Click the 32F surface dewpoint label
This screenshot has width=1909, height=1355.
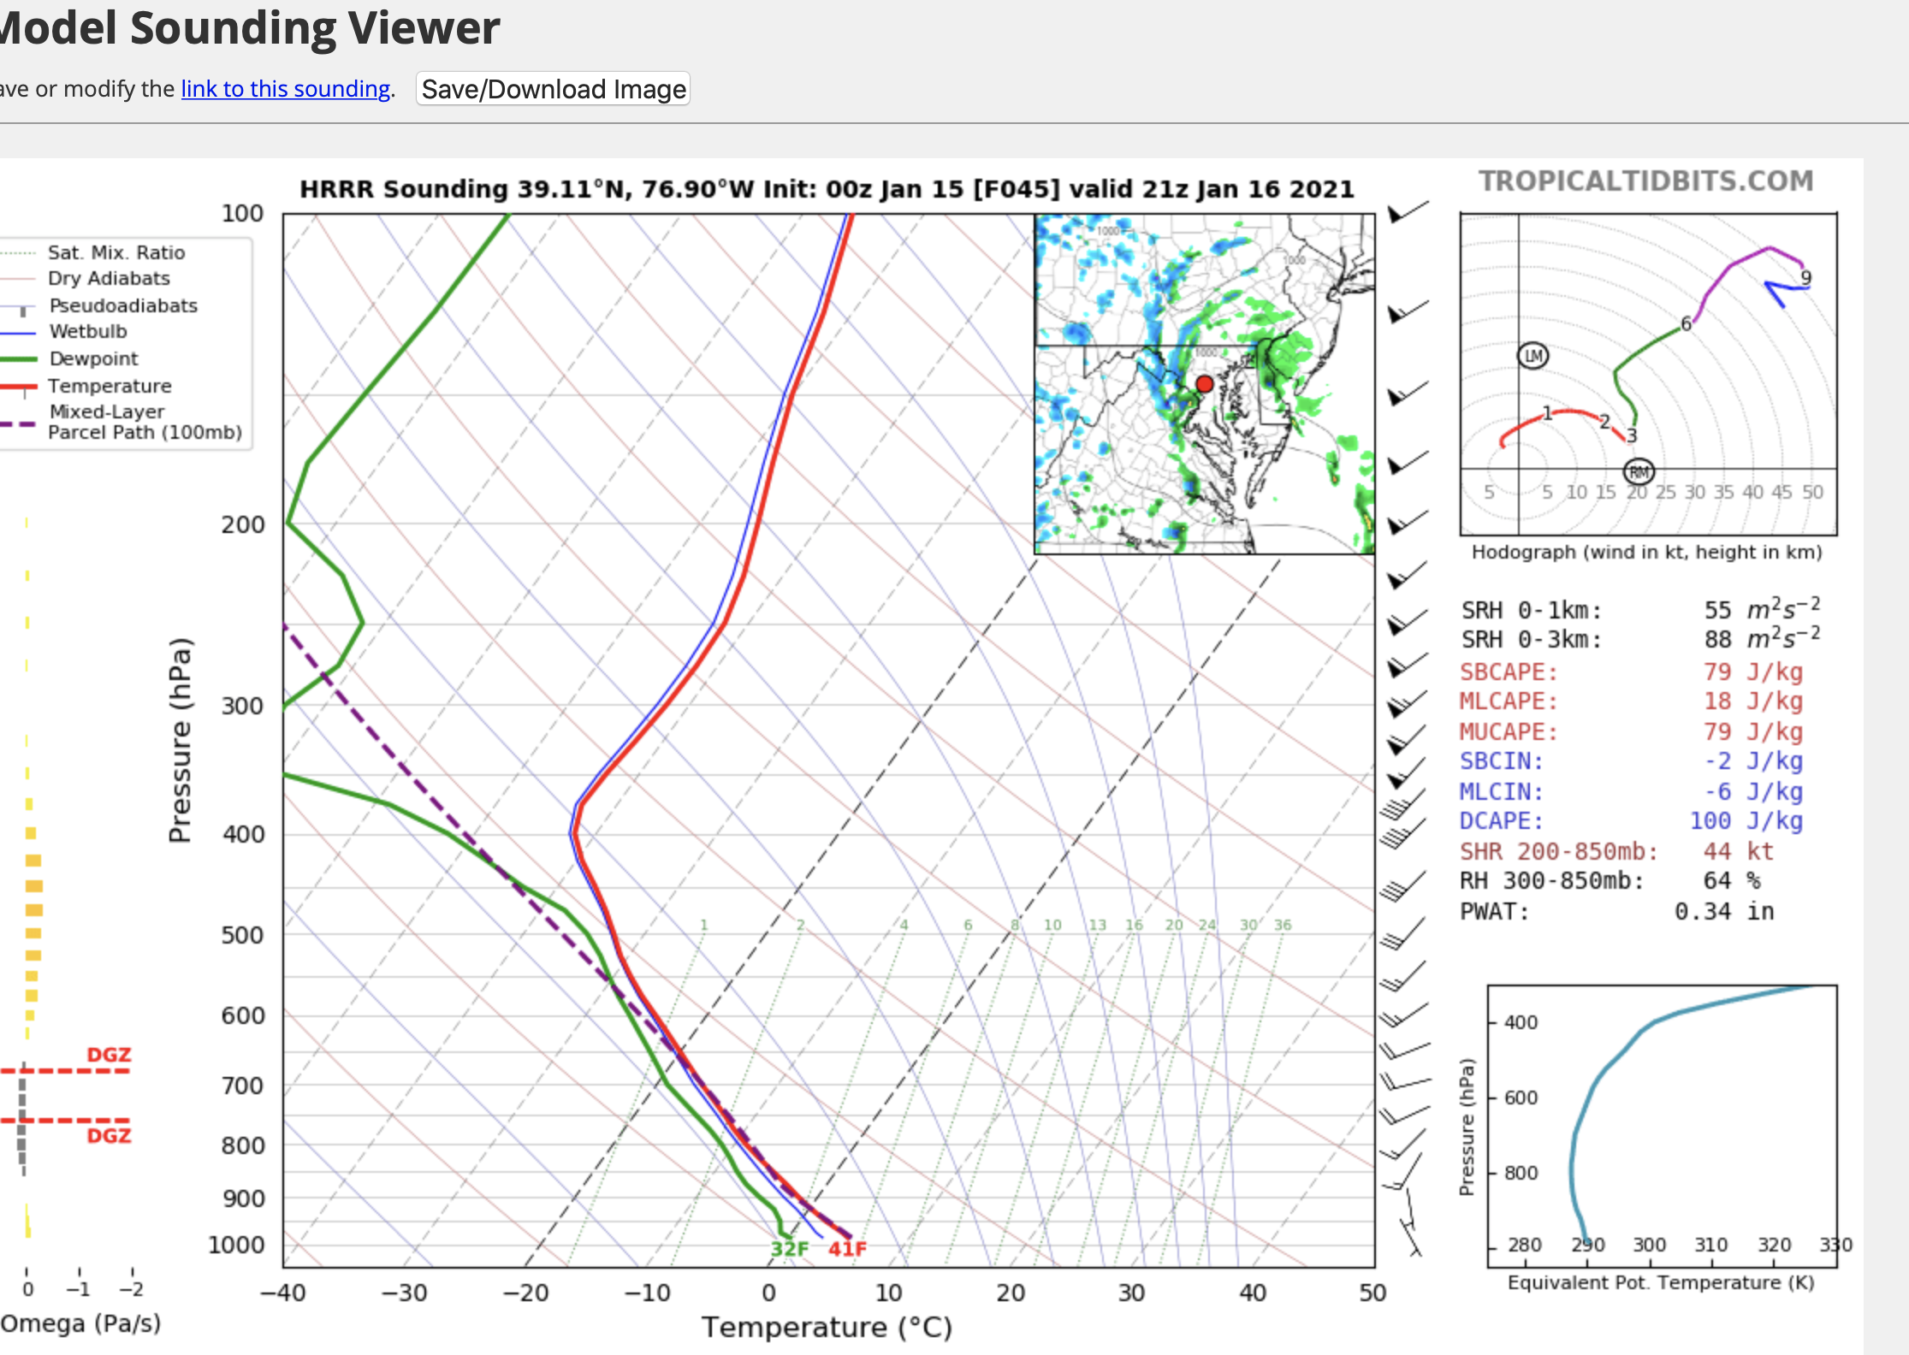[789, 1249]
